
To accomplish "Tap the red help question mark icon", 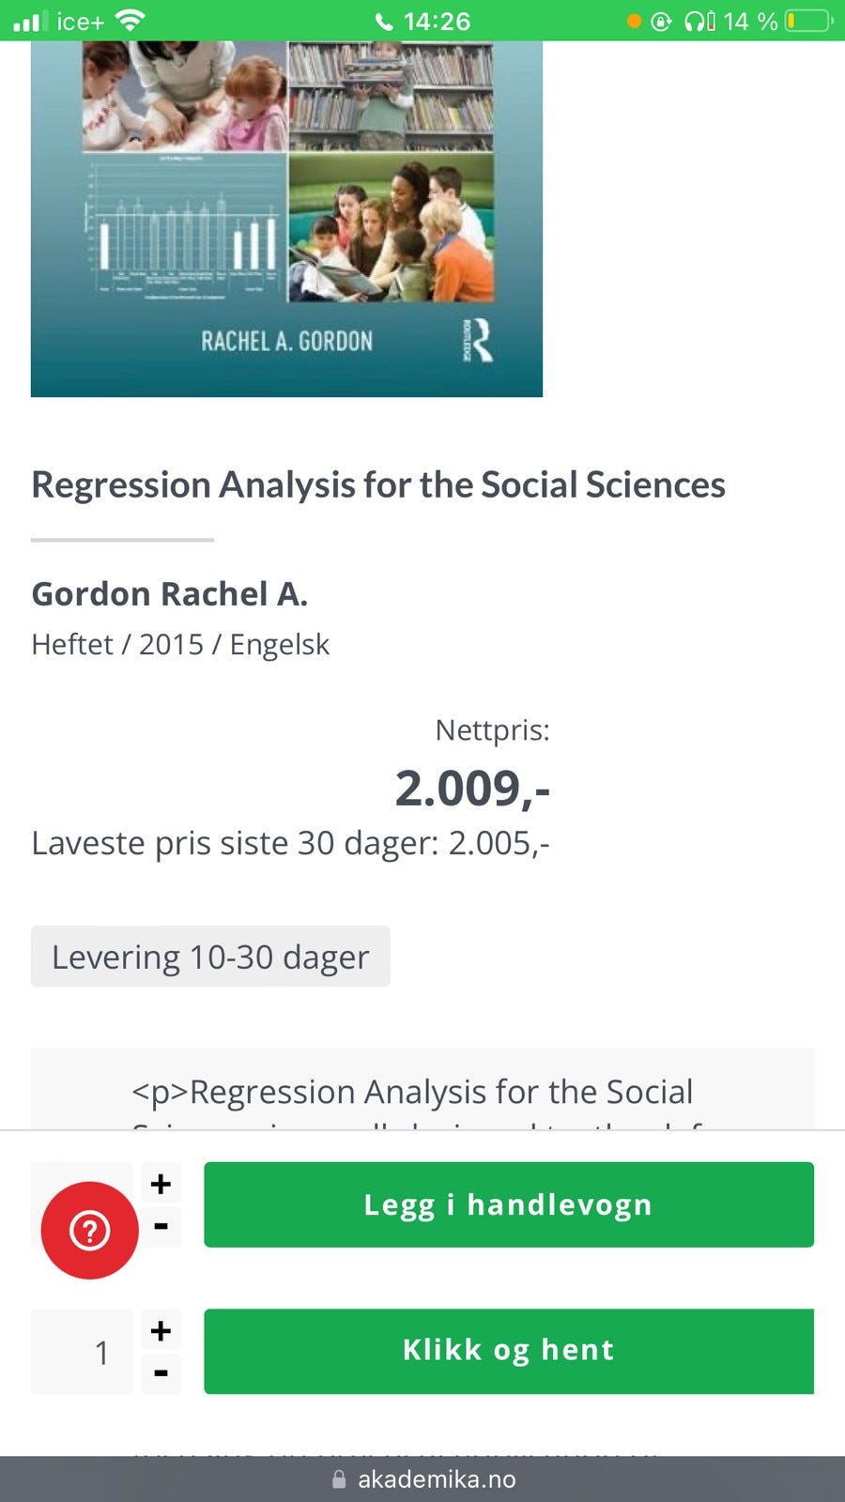I will (x=90, y=1230).
